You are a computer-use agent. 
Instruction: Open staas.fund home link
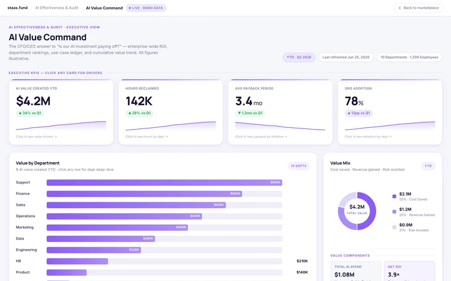(x=18, y=8)
